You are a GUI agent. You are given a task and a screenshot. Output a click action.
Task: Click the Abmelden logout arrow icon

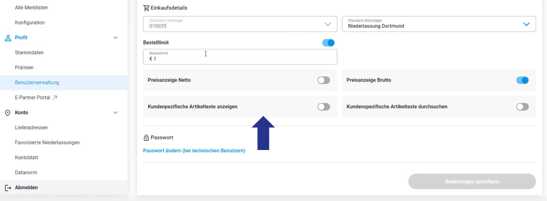(x=8, y=188)
